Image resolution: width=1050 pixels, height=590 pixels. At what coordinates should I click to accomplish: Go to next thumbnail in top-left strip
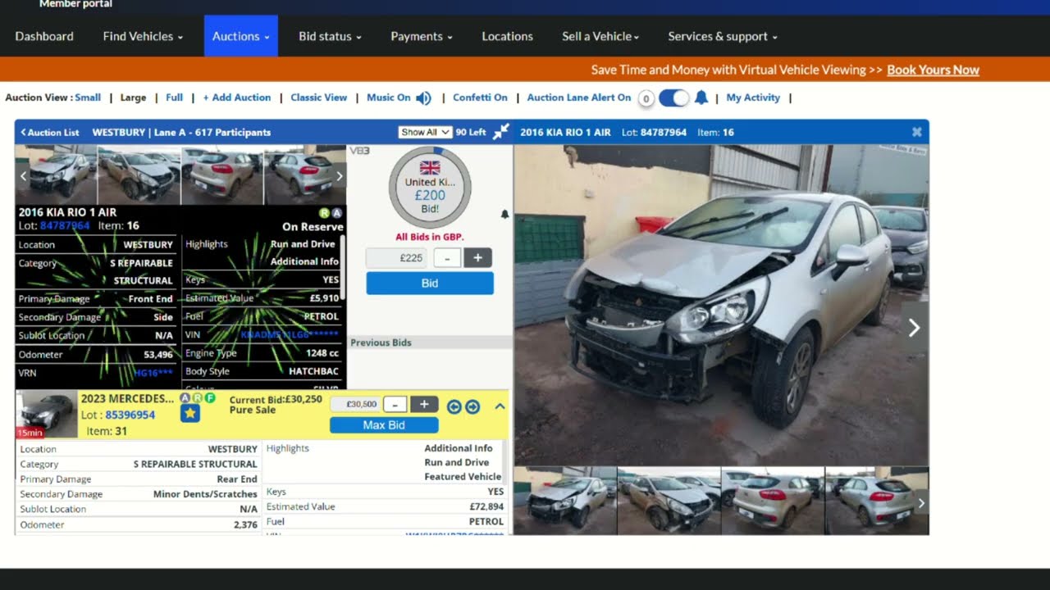pos(340,175)
